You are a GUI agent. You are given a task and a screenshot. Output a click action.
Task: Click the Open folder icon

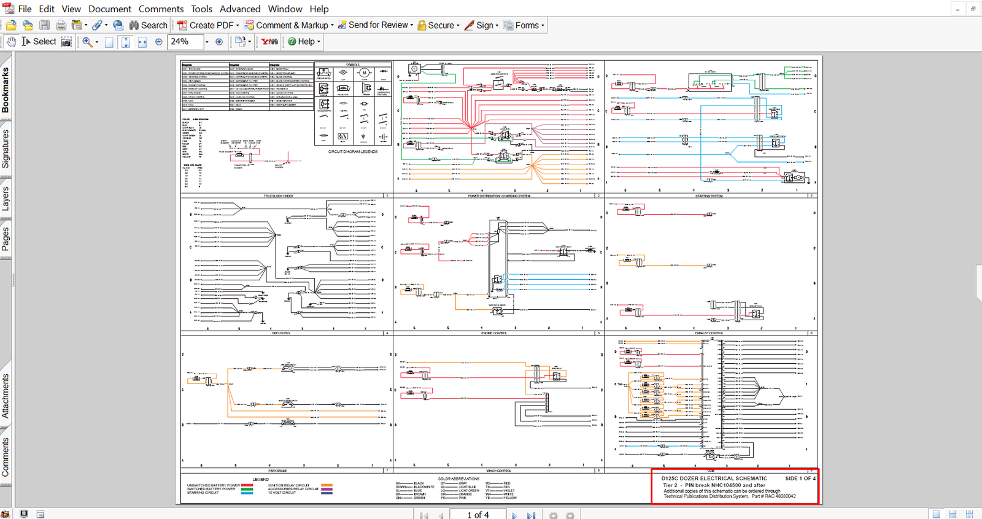[11, 25]
